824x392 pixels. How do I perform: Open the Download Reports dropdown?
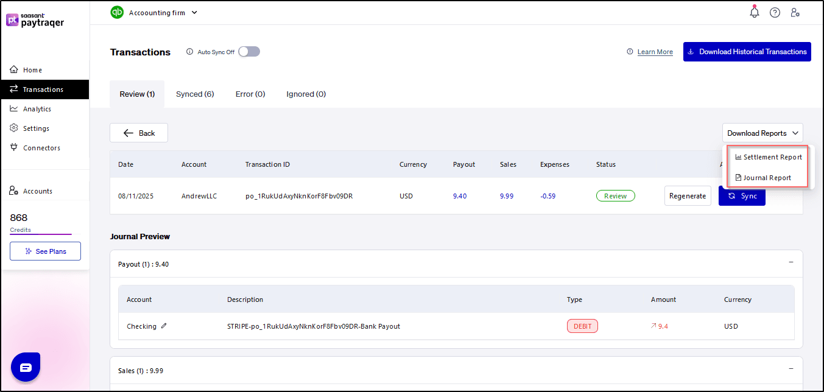(x=762, y=133)
